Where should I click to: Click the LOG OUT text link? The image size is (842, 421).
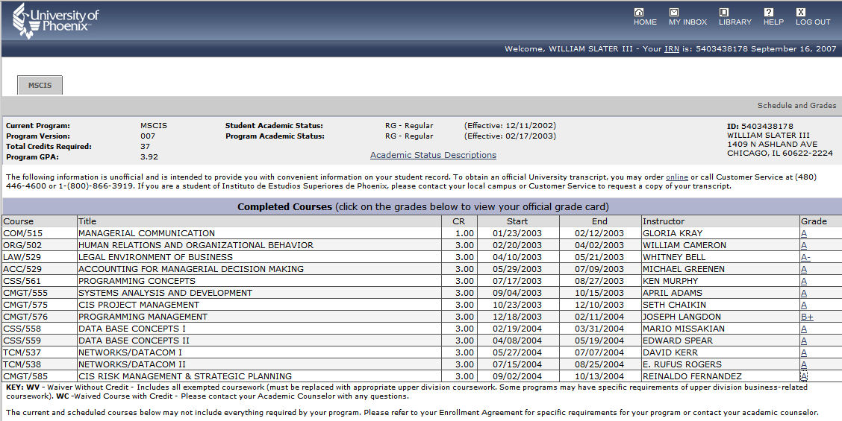point(813,22)
